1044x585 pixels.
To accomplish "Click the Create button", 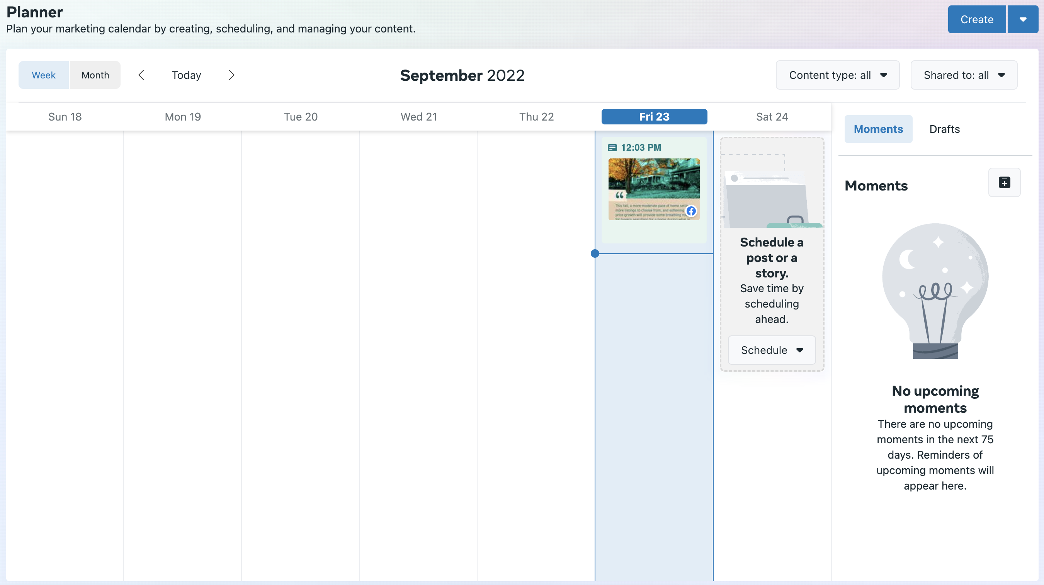I will [x=976, y=19].
